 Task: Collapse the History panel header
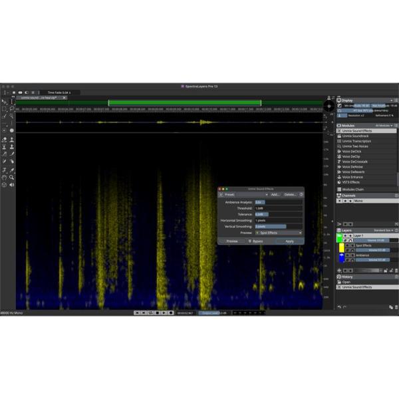click(x=367, y=277)
